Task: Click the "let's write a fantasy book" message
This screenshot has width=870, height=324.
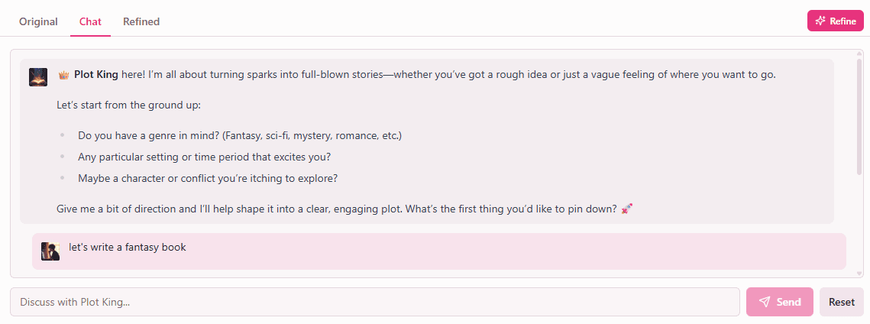Action: (128, 248)
